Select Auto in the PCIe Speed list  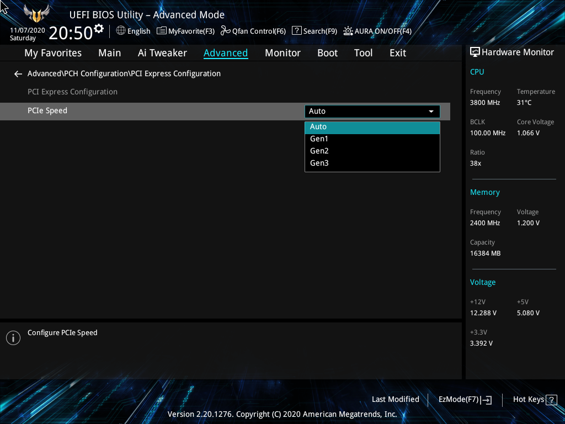click(x=372, y=127)
